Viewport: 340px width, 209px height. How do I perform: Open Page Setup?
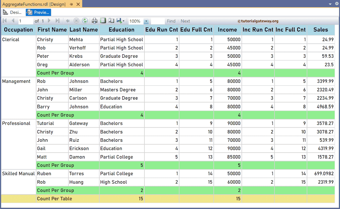click(x=112, y=21)
